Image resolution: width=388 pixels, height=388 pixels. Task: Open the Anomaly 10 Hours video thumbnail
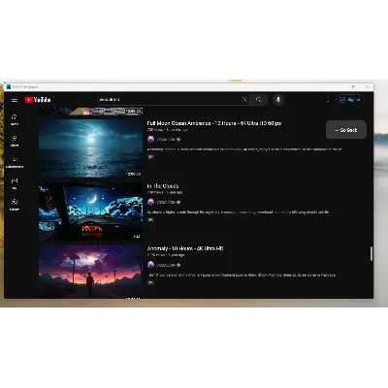[90, 272]
